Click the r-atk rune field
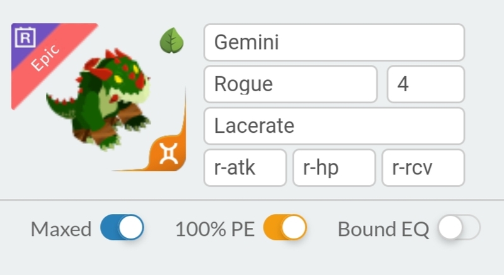 (245, 168)
